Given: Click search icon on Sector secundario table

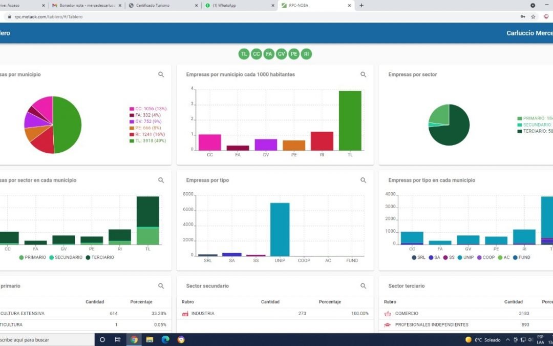Looking at the screenshot, I should (x=363, y=286).
